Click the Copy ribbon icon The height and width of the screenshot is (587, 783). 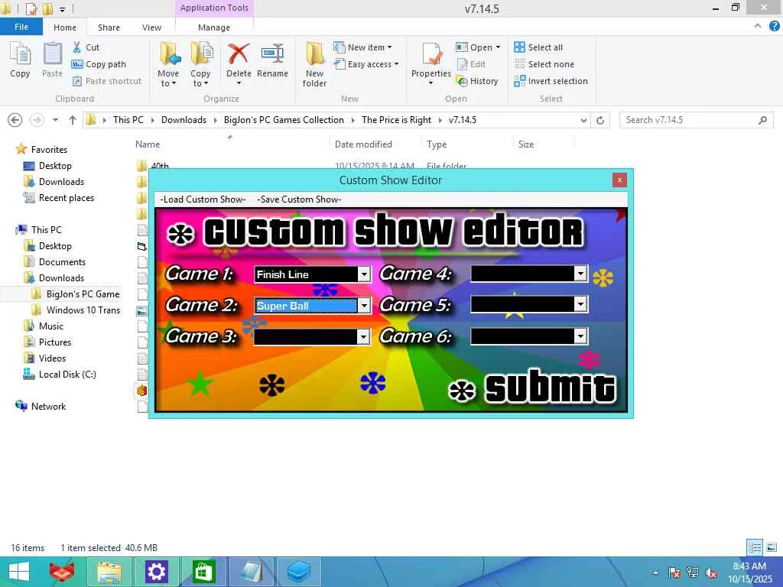pyautogui.click(x=20, y=60)
